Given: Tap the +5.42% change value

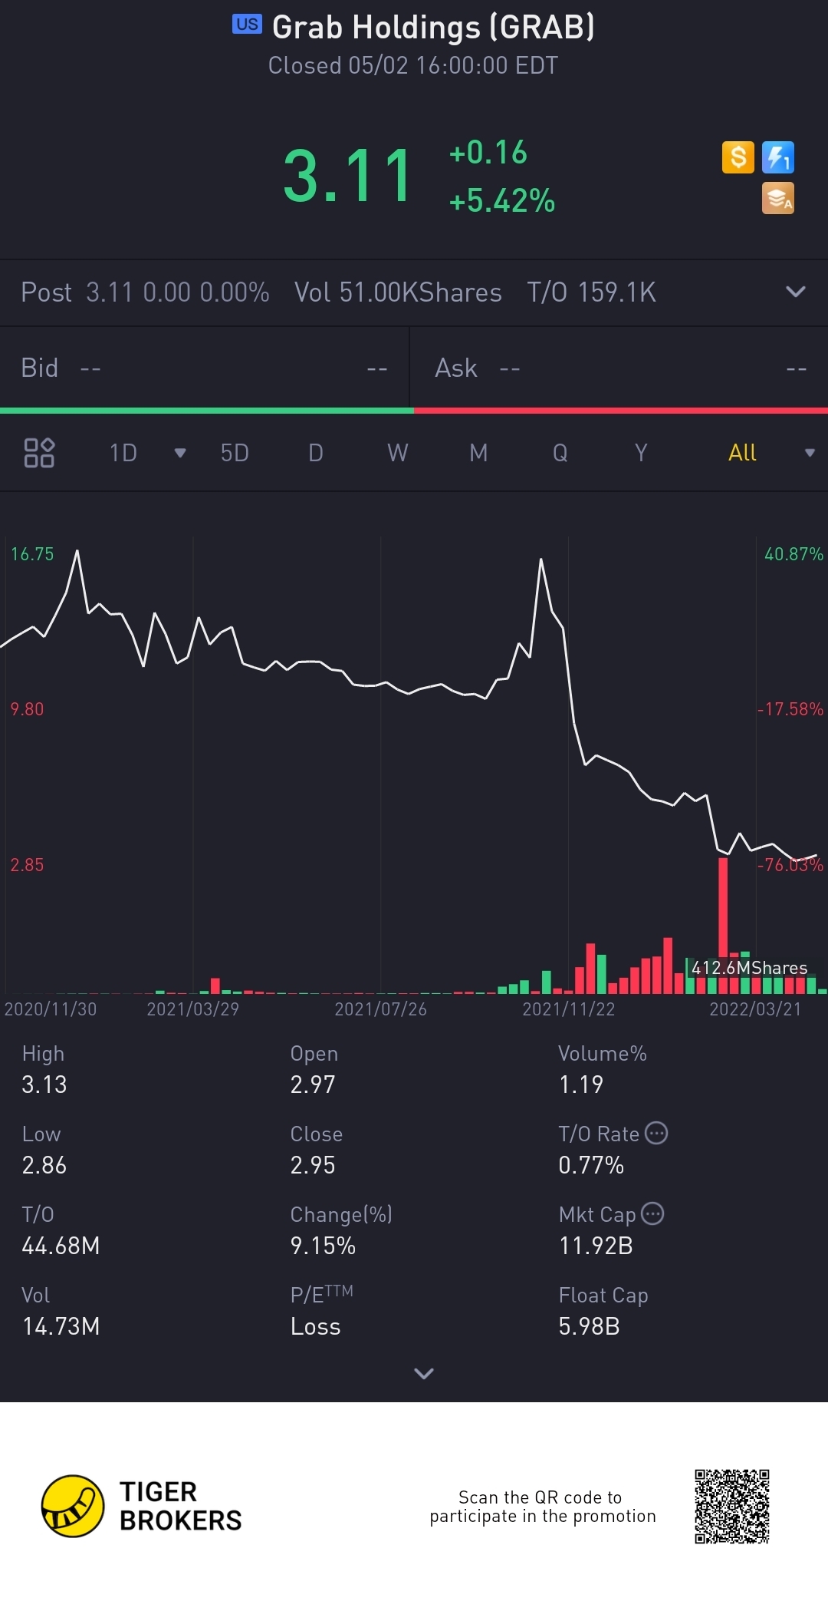Looking at the screenshot, I should 502,200.
